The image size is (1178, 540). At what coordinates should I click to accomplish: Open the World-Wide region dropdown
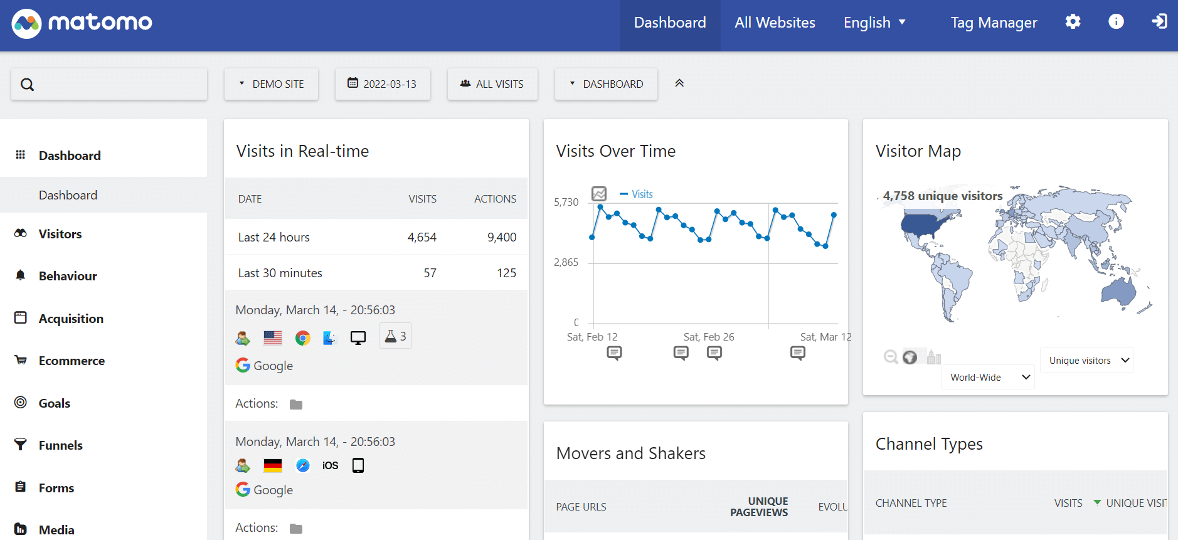click(988, 377)
